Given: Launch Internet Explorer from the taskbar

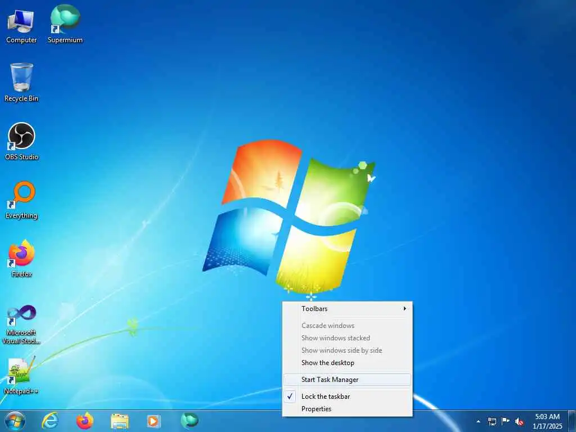Looking at the screenshot, I should tap(50, 421).
